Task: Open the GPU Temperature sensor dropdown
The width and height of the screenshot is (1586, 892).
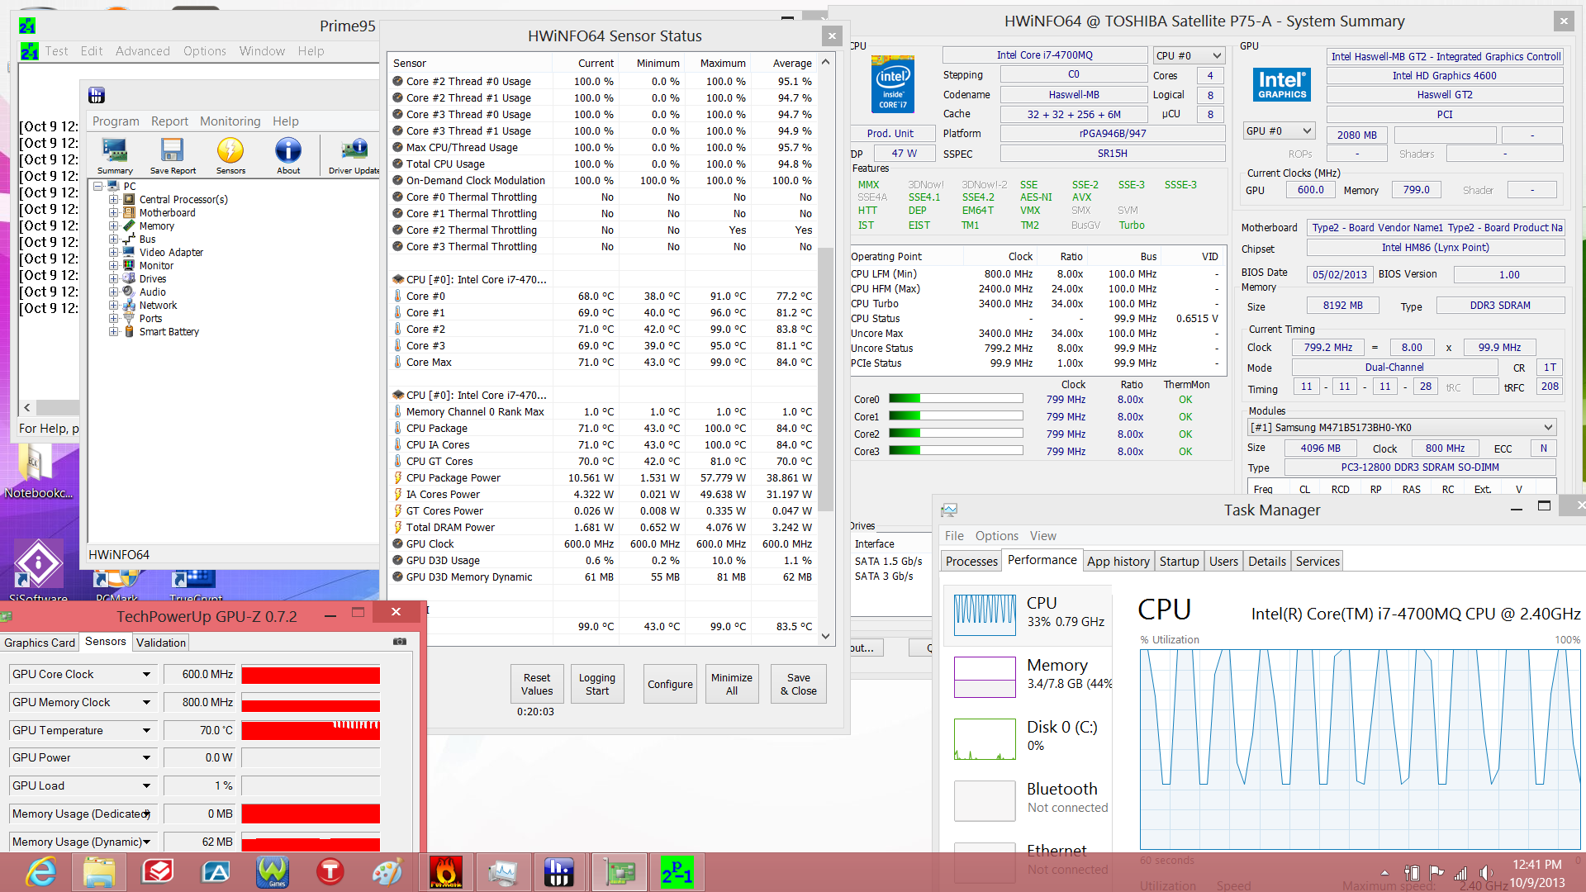Action: (x=146, y=730)
